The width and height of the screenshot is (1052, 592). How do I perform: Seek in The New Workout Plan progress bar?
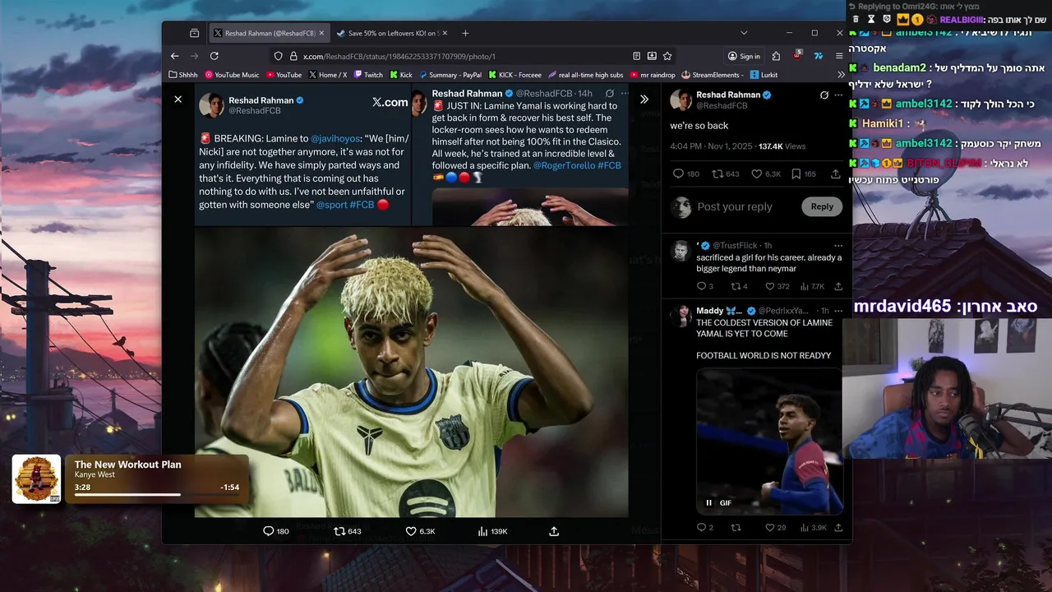(x=156, y=495)
